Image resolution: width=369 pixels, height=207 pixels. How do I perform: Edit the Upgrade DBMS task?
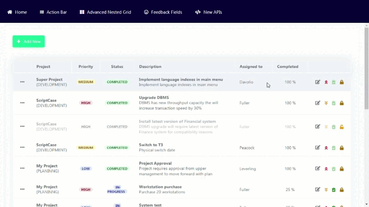tap(318, 103)
